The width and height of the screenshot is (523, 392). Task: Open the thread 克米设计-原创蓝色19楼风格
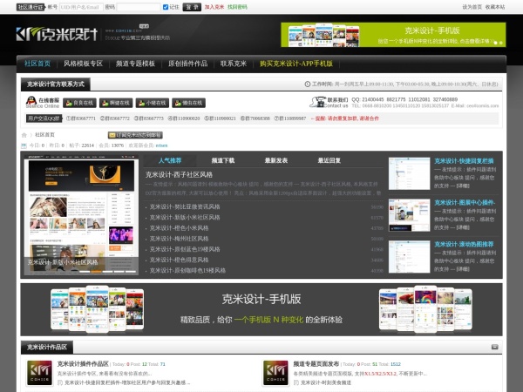coord(185,249)
